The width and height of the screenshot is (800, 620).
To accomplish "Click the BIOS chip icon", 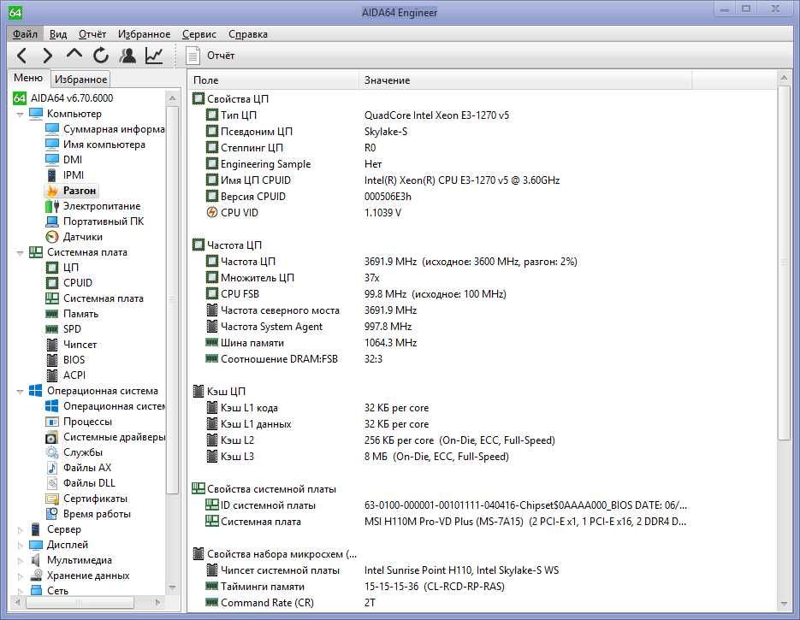I will (52, 359).
